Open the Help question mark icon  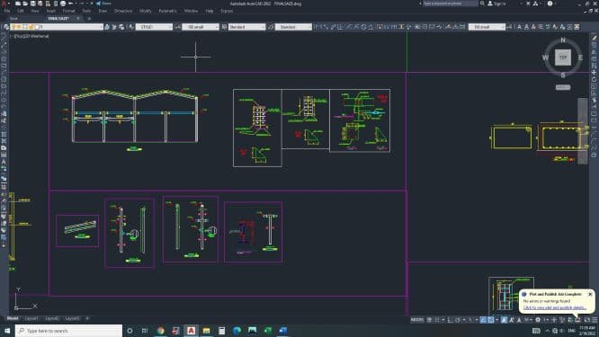coord(550,4)
